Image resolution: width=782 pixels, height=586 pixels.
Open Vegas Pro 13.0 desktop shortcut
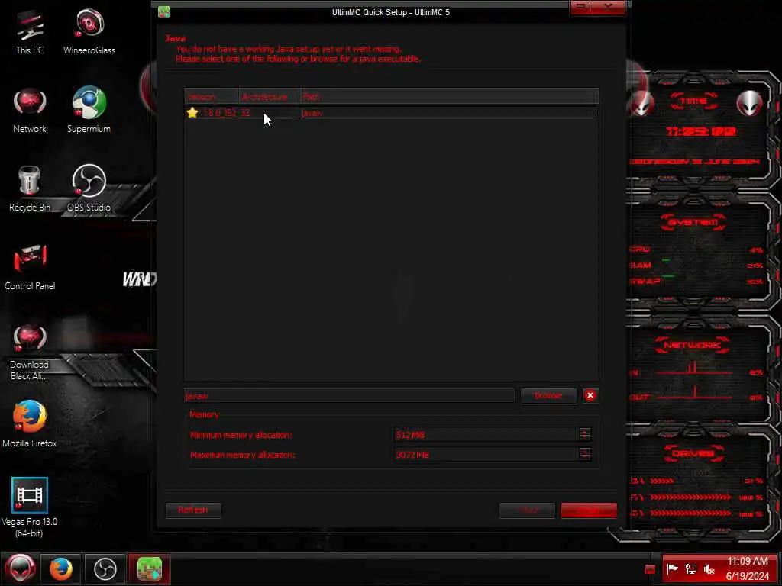(x=30, y=507)
